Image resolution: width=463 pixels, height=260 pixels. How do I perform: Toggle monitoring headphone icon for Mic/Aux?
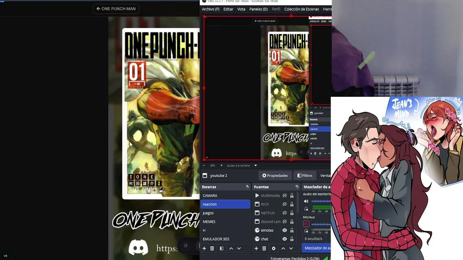point(306,231)
